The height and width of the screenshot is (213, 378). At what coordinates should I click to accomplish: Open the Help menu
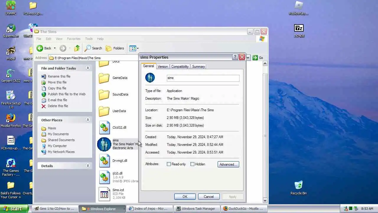point(100,39)
